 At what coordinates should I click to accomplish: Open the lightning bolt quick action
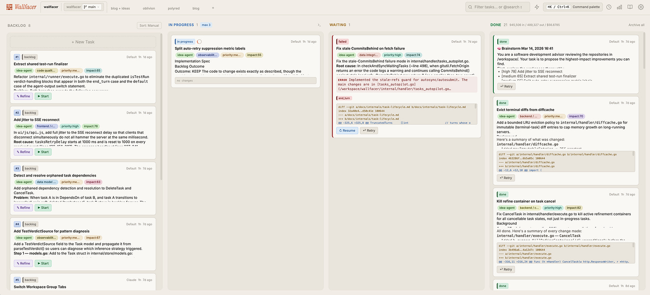537,7
